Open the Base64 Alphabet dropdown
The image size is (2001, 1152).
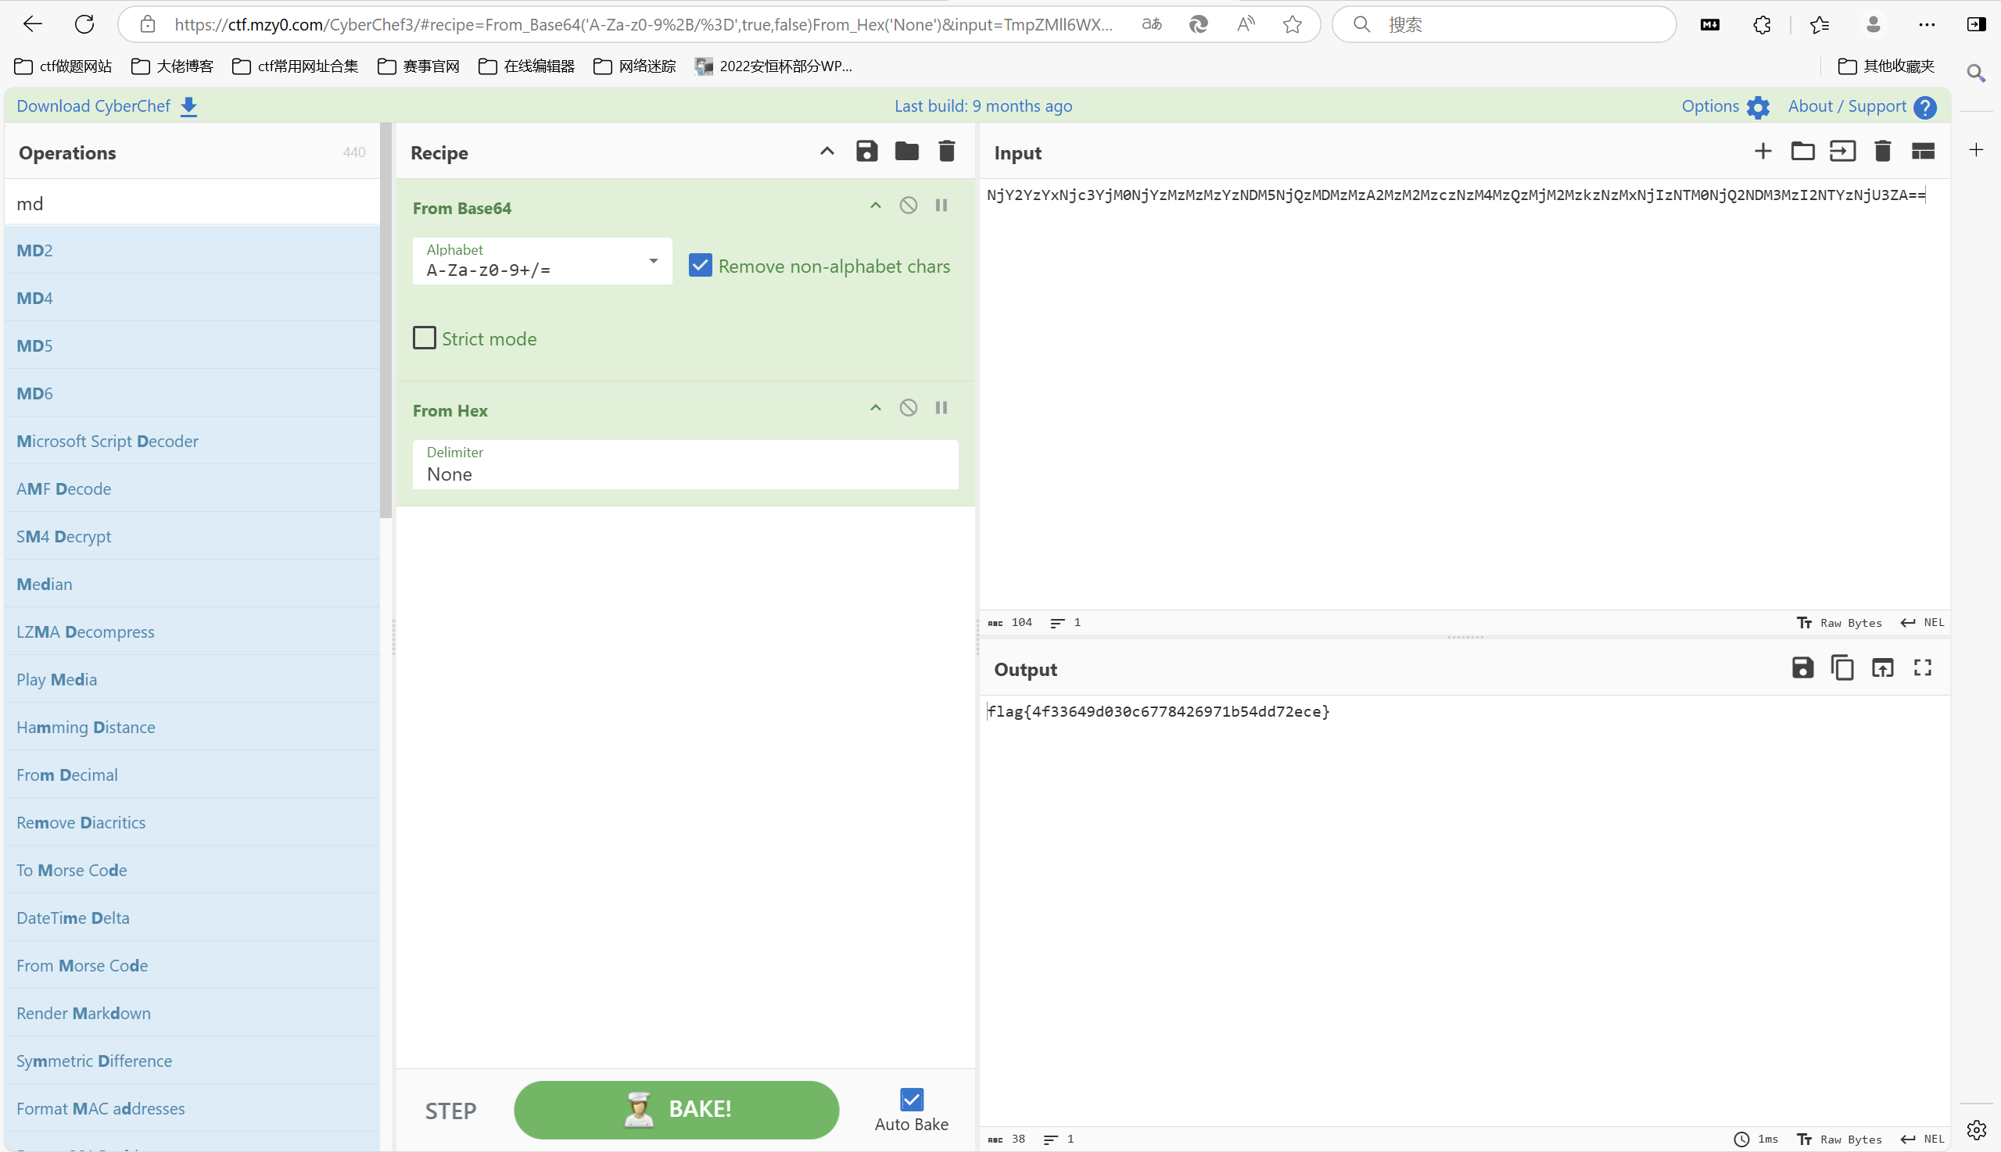point(542,261)
